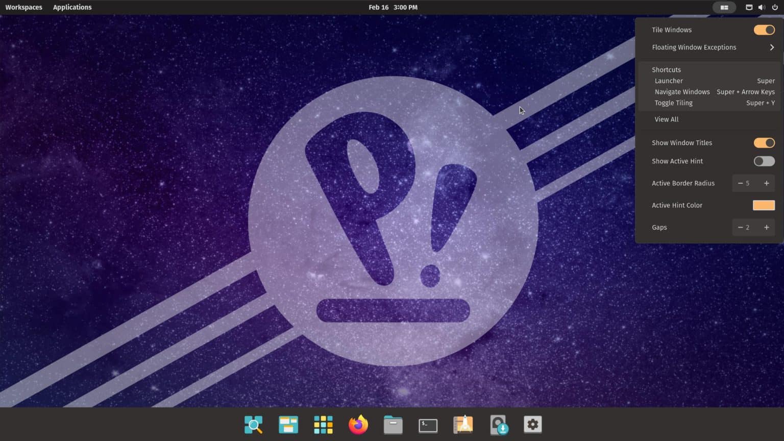This screenshot has width=784, height=441.
Task: Open the Files manager from the dock
Action: point(393,424)
